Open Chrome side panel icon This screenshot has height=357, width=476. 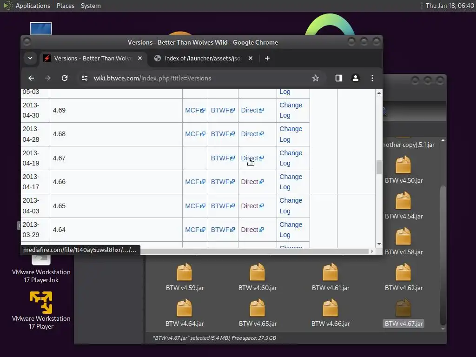point(339,78)
